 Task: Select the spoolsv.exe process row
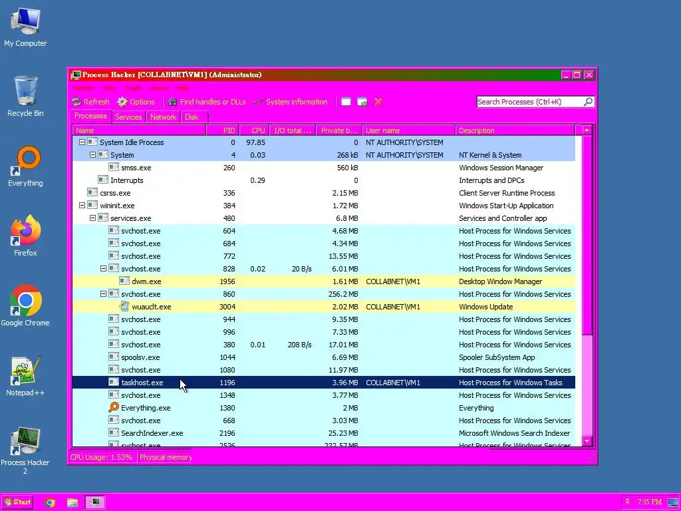pos(324,357)
